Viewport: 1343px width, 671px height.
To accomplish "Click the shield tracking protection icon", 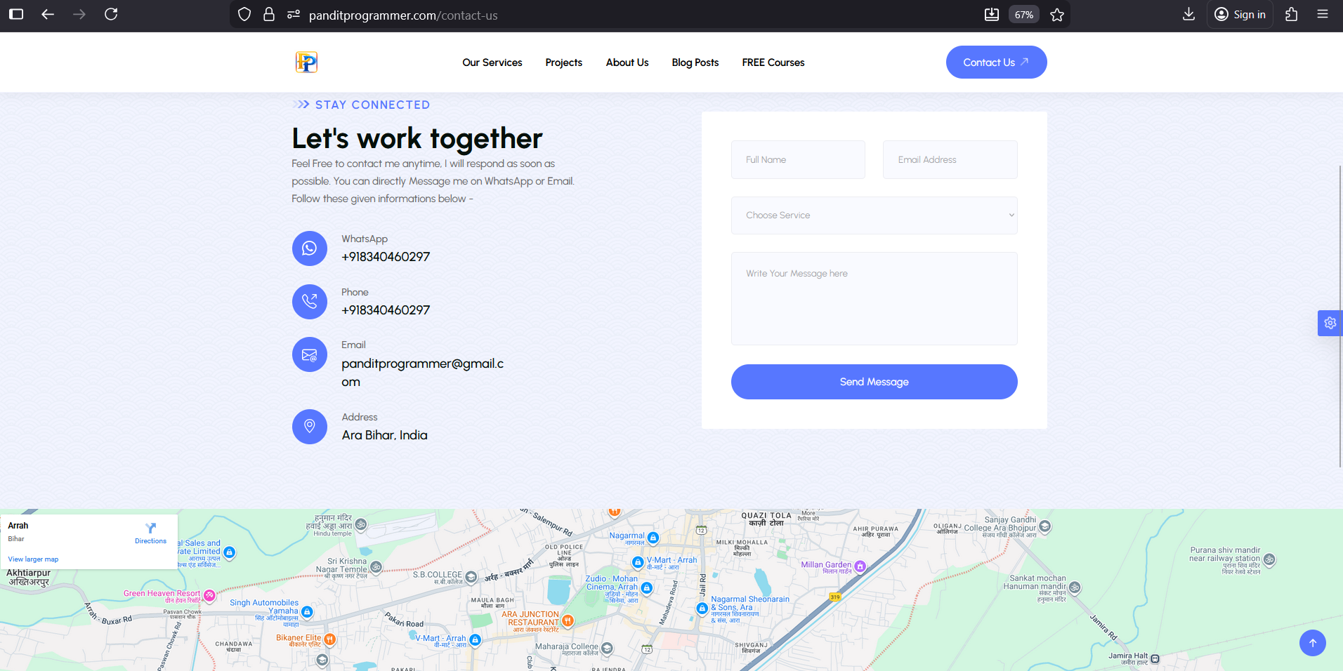I will (x=244, y=14).
